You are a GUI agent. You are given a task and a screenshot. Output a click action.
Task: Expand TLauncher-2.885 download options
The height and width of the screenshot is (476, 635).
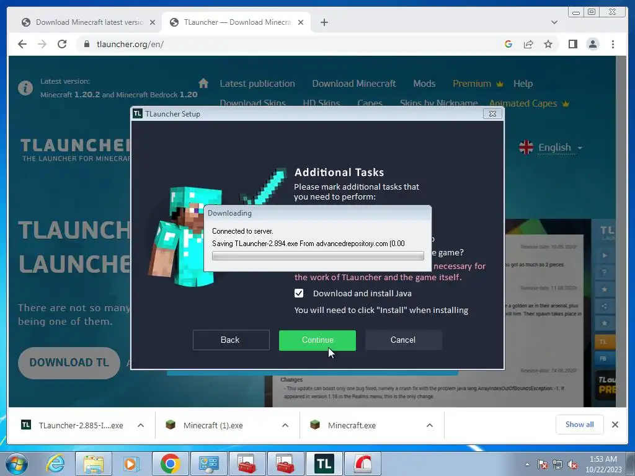pyautogui.click(x=141, y=425)
